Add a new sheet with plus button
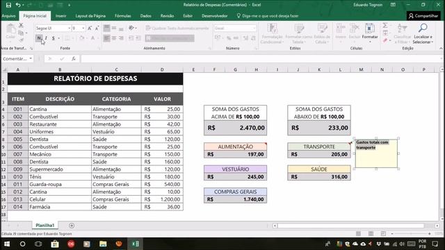This screenshot has height=250, width=445. [72, 225]
